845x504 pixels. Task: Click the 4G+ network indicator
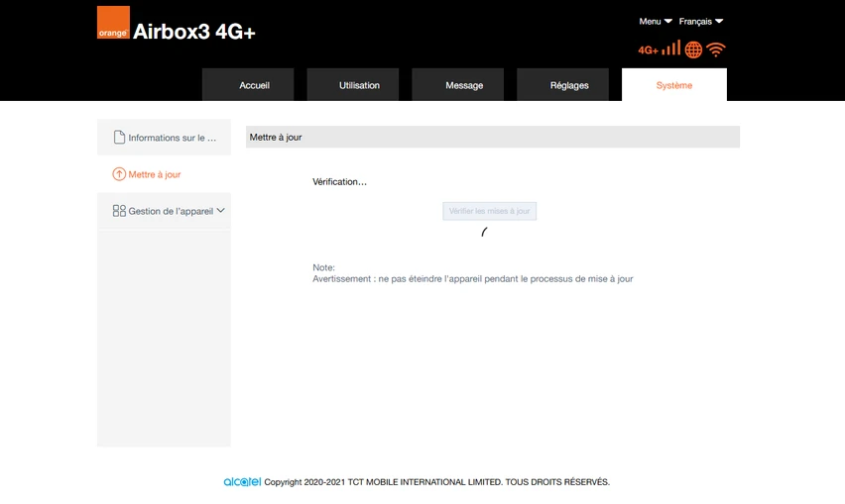coord(648,50)
